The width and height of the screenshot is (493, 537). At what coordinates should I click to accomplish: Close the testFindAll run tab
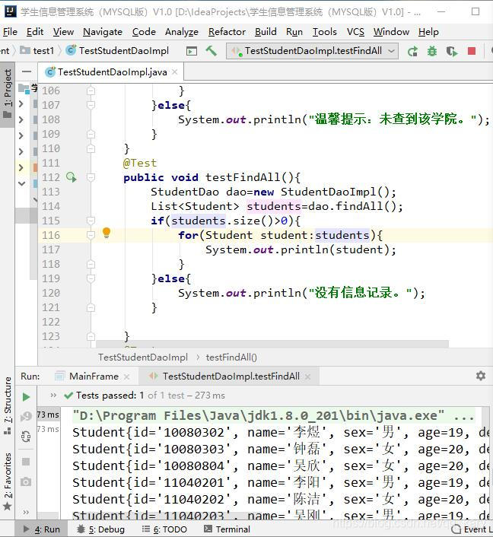(307, 377)
